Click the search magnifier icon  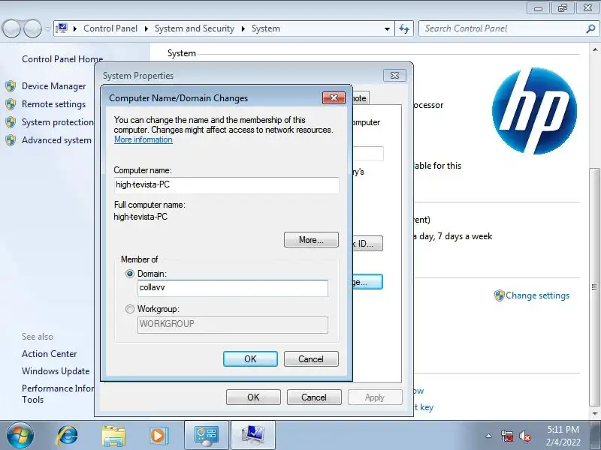[590, 28]
